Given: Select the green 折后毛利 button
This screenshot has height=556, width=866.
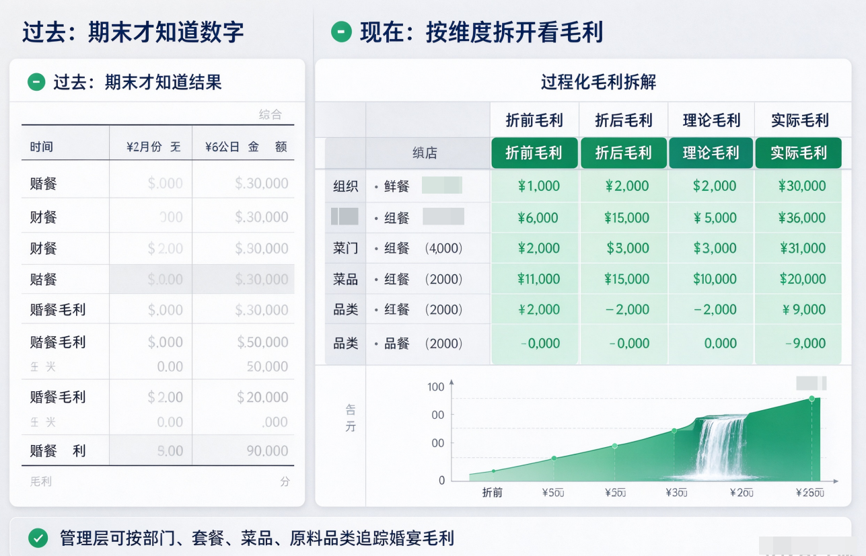Looking at the screenshot, I should (x=623, y=153).
